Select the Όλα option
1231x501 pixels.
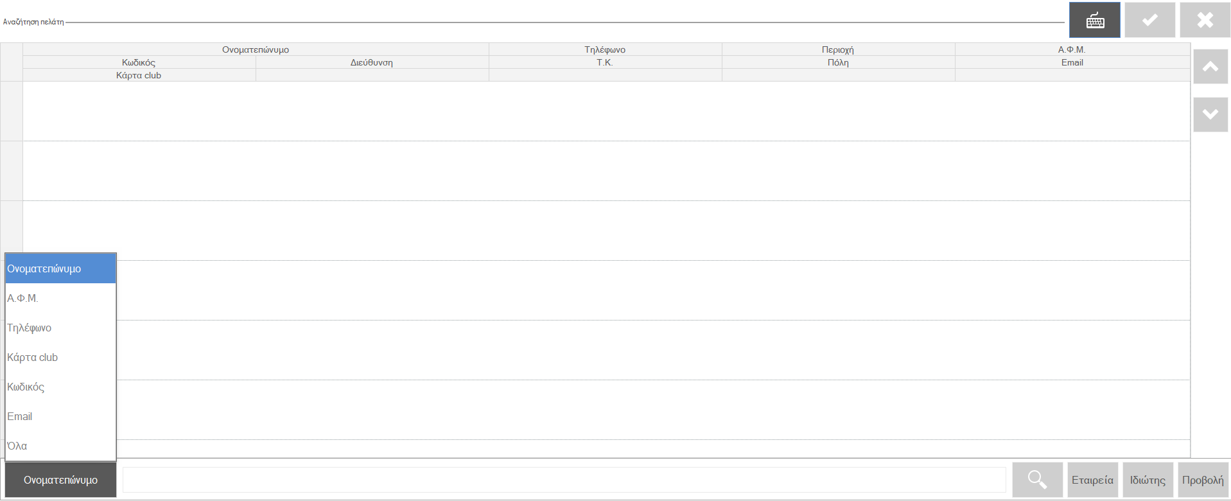[x=61, y=446]
